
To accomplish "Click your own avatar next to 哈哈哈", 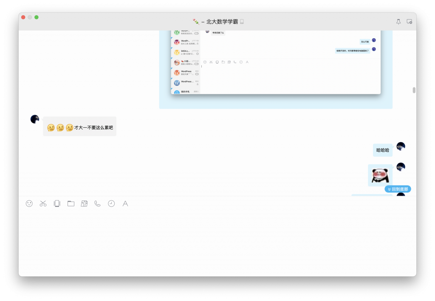I will click(401, 146).
